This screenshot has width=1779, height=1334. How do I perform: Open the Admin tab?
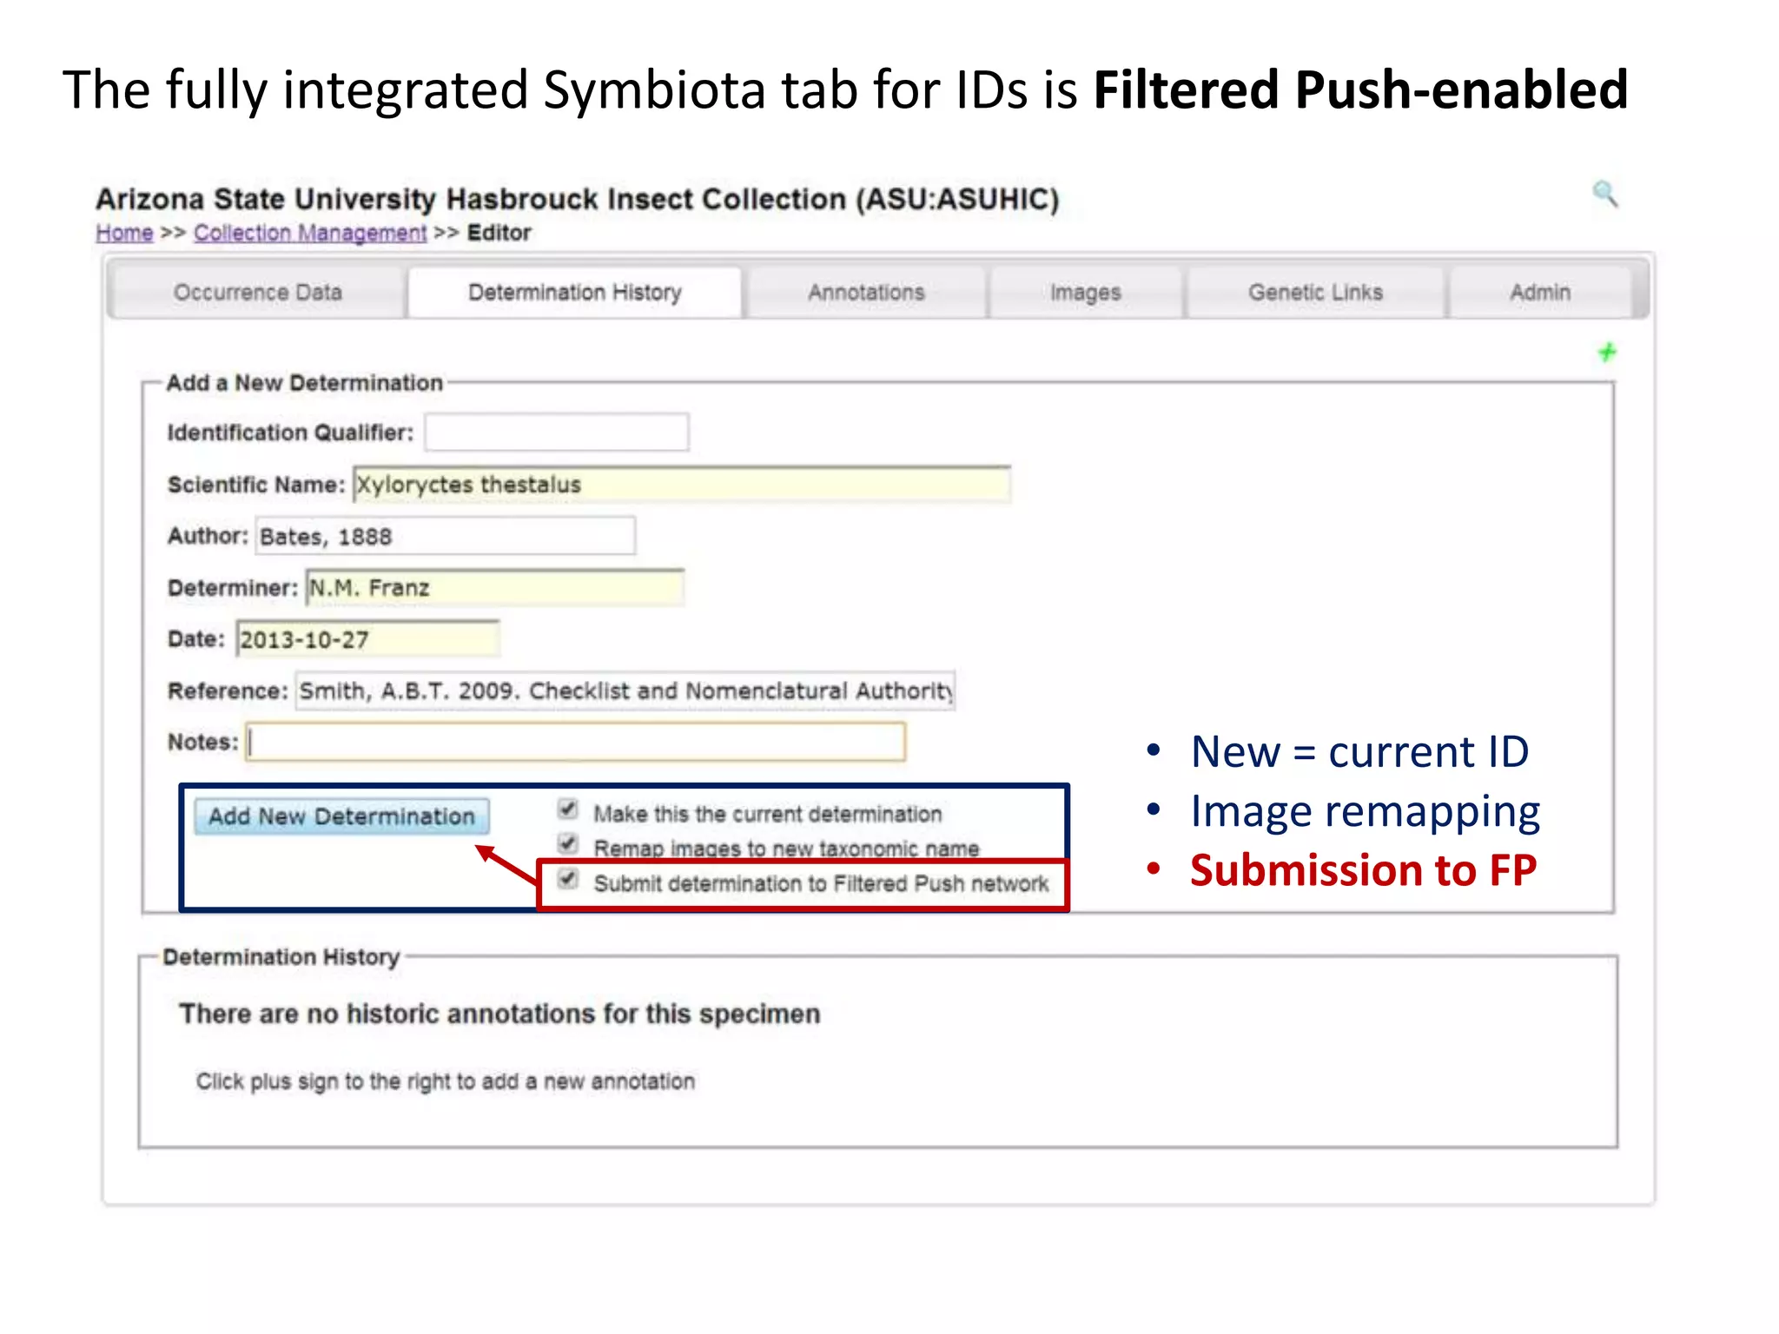point(1540,293)
